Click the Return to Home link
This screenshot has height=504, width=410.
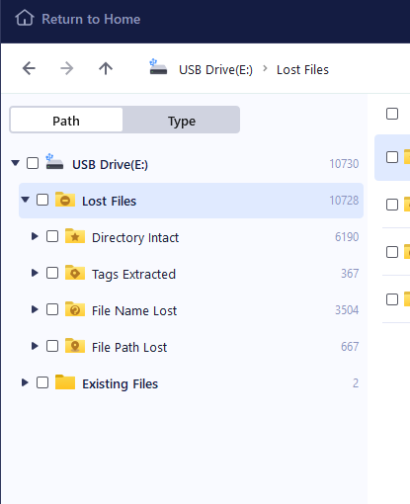(91, 19)
